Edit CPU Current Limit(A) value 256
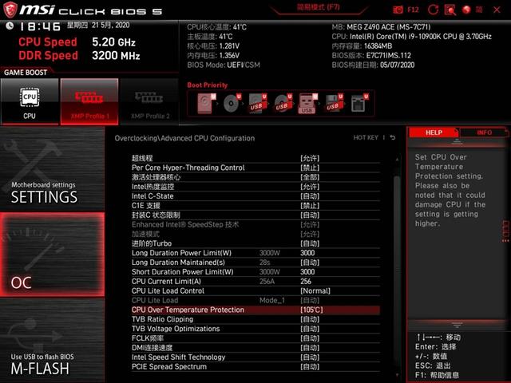 pos(306,281)
